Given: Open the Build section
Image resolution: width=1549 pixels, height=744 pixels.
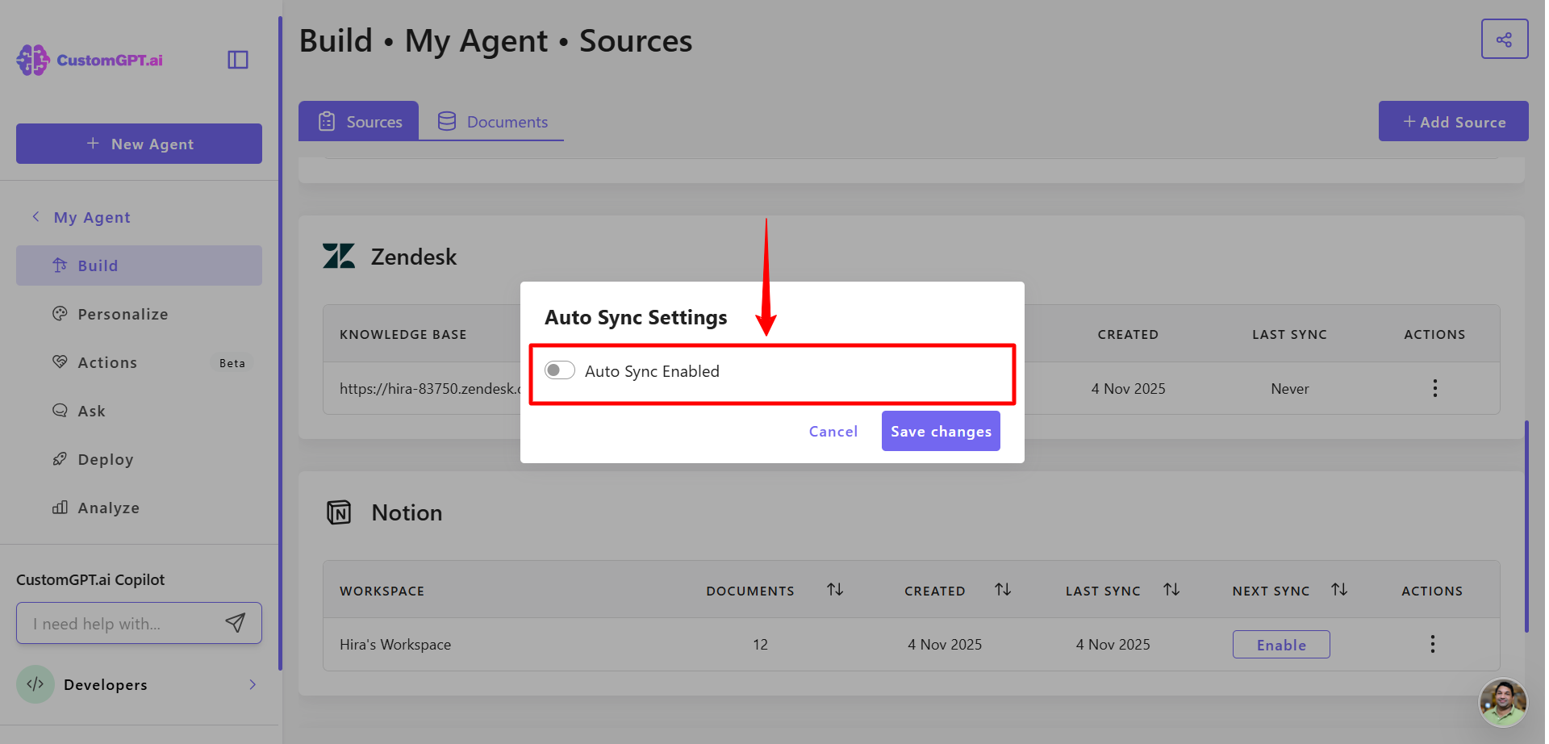Looking at the screenshot, I should (x=139, y=265).
